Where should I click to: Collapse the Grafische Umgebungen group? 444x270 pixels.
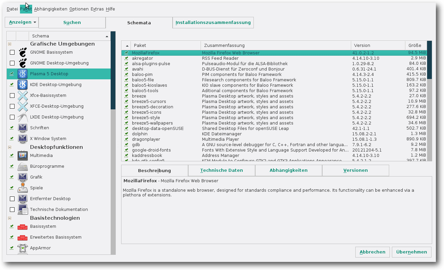(9, 44)
